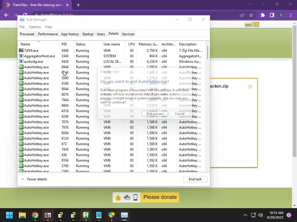Sort by the Memory column header

[148, 44]
